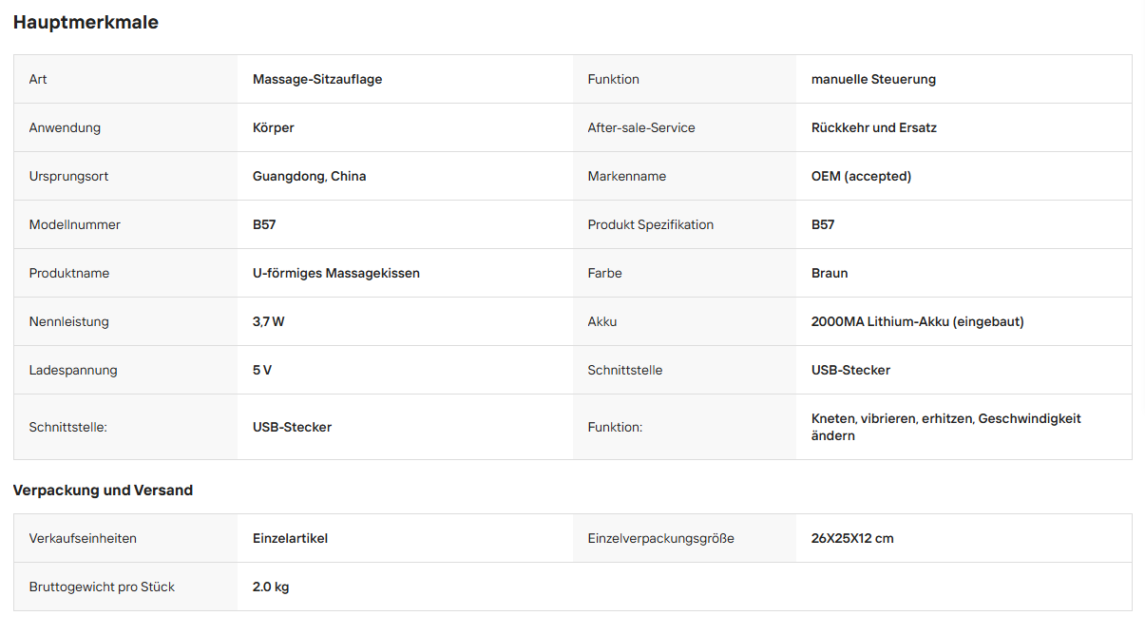The image size is (1145, 635).
Task: Click the Produkt Spezifikation label
Action: tap(651, 224)
